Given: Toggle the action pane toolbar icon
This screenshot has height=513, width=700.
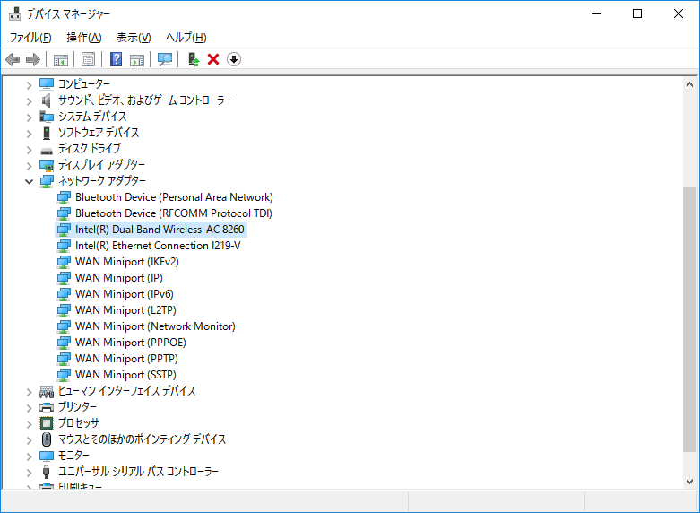Looking at the screenshot, I should click(x=137, y=59).
